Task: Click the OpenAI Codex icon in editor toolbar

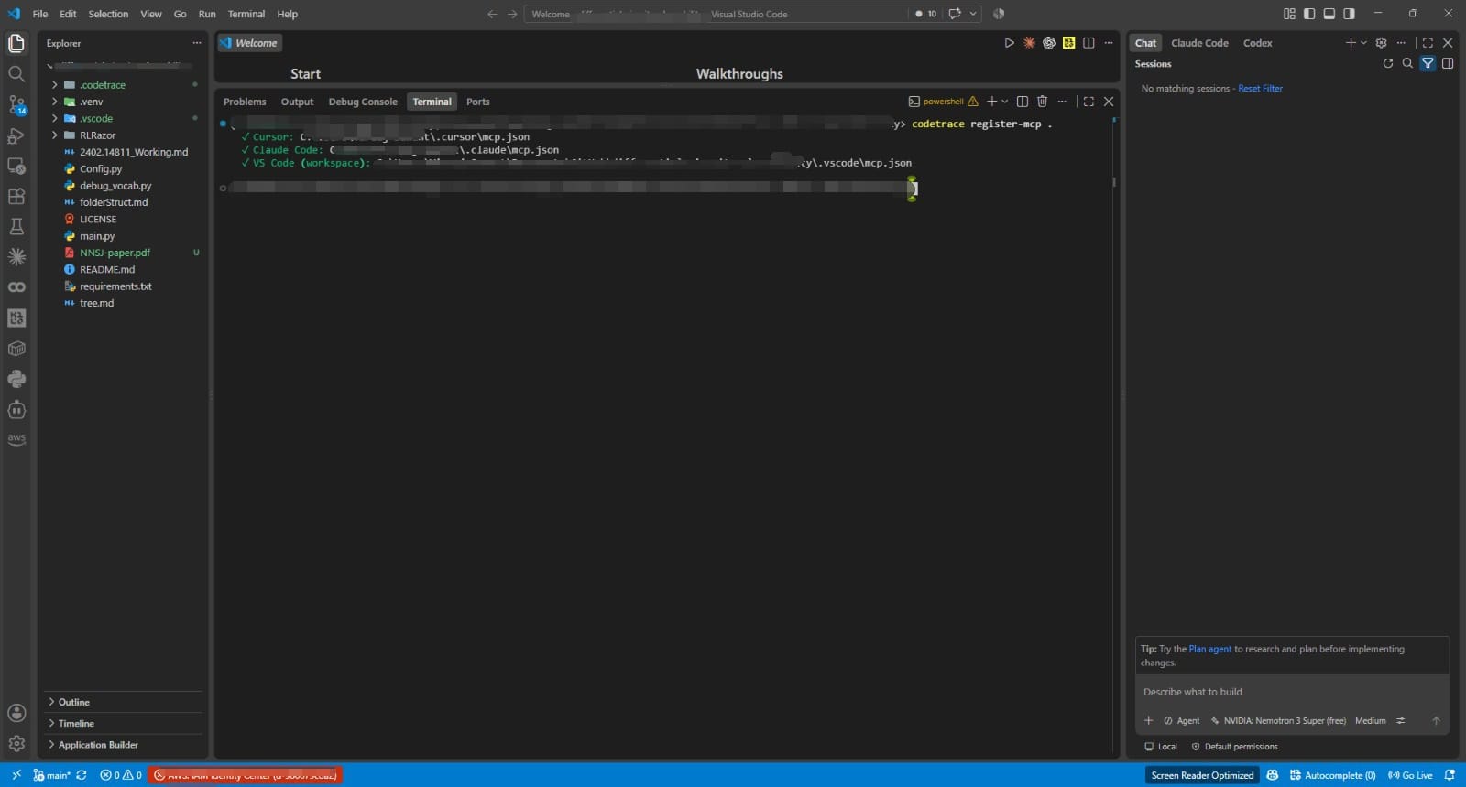Action: tap(1049, 43)
